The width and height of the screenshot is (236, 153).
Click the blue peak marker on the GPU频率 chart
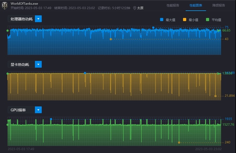51,119
